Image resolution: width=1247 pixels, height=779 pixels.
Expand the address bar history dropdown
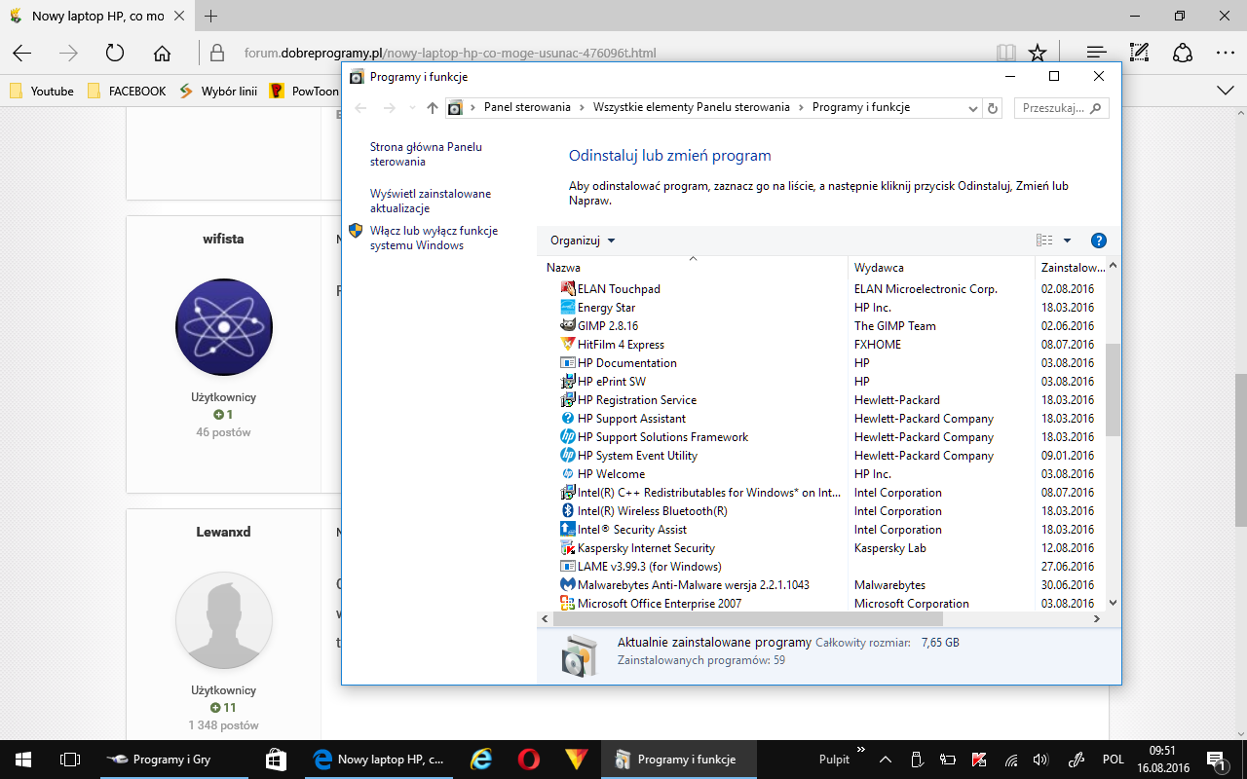point(973,108)
